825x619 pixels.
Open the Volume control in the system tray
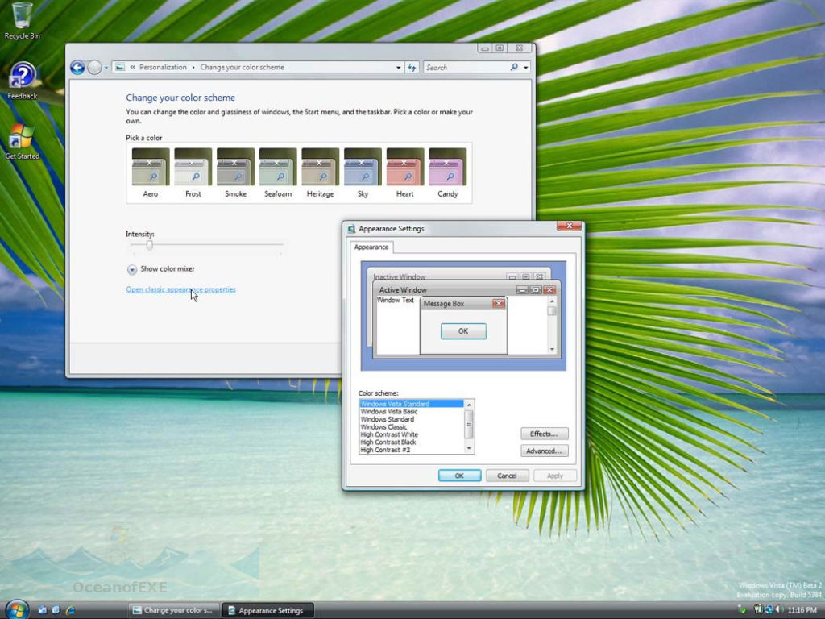coord(780,609)
